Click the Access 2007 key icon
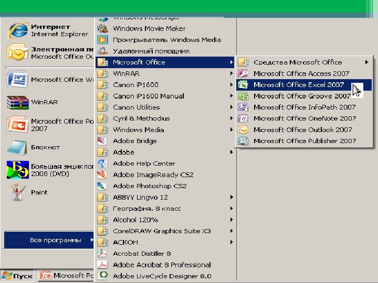 point(243,73)
